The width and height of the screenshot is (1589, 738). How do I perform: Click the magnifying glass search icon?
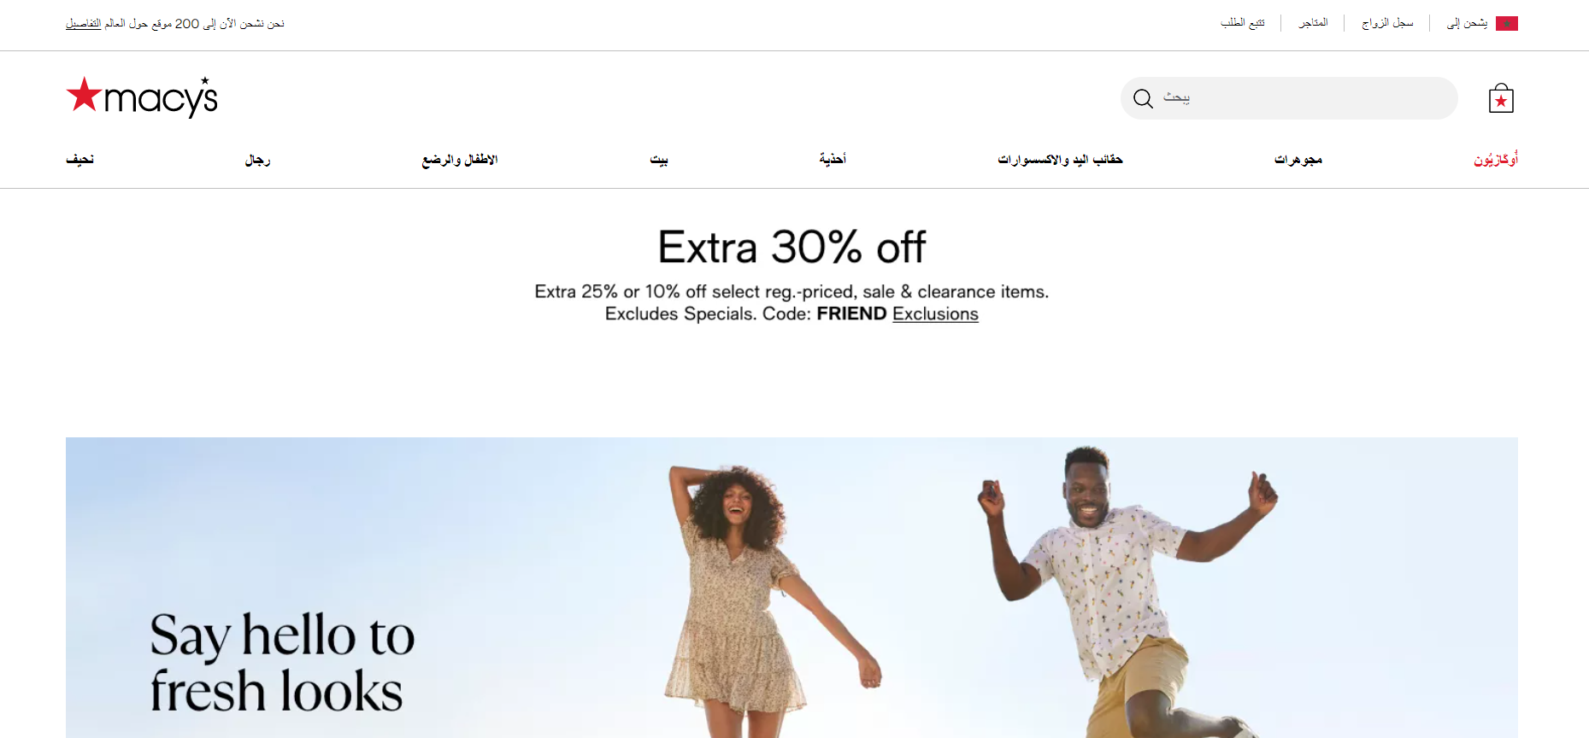pos(1143,98)
